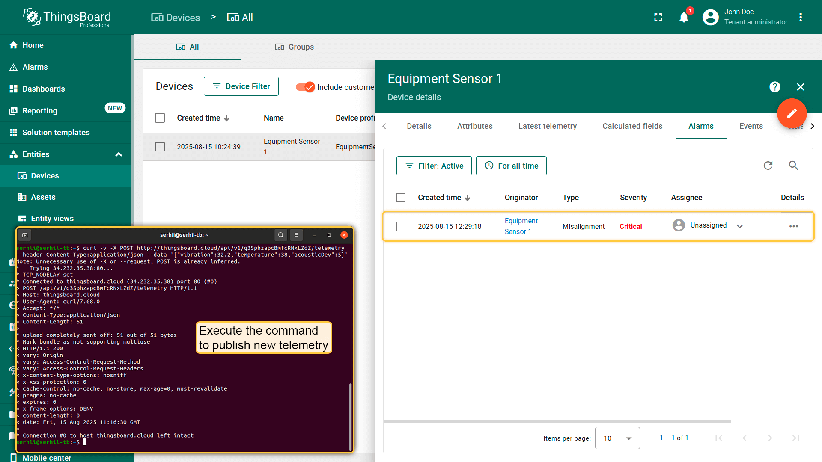
Task: Click the alarms horizontal scrollbar
Action: click(x=557, y=421)
